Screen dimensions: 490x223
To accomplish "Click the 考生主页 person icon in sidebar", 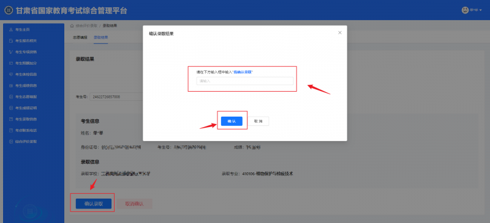I will 11,29.
